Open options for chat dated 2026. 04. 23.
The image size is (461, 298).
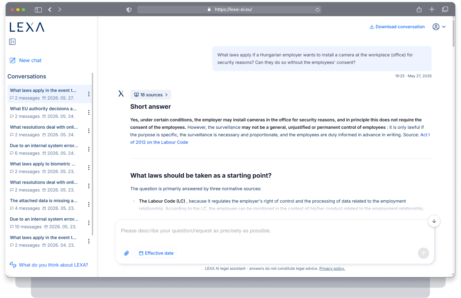(89, 241)
